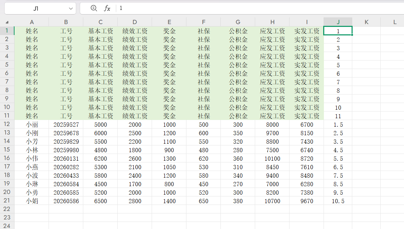Click into the Name Box showing J1
Screen dimensions: 404x229
35,8
